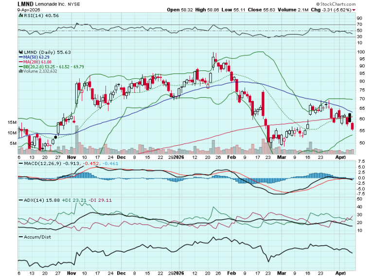Click the -DI 29.11 label
372x277 pixels.
(95, 200)
